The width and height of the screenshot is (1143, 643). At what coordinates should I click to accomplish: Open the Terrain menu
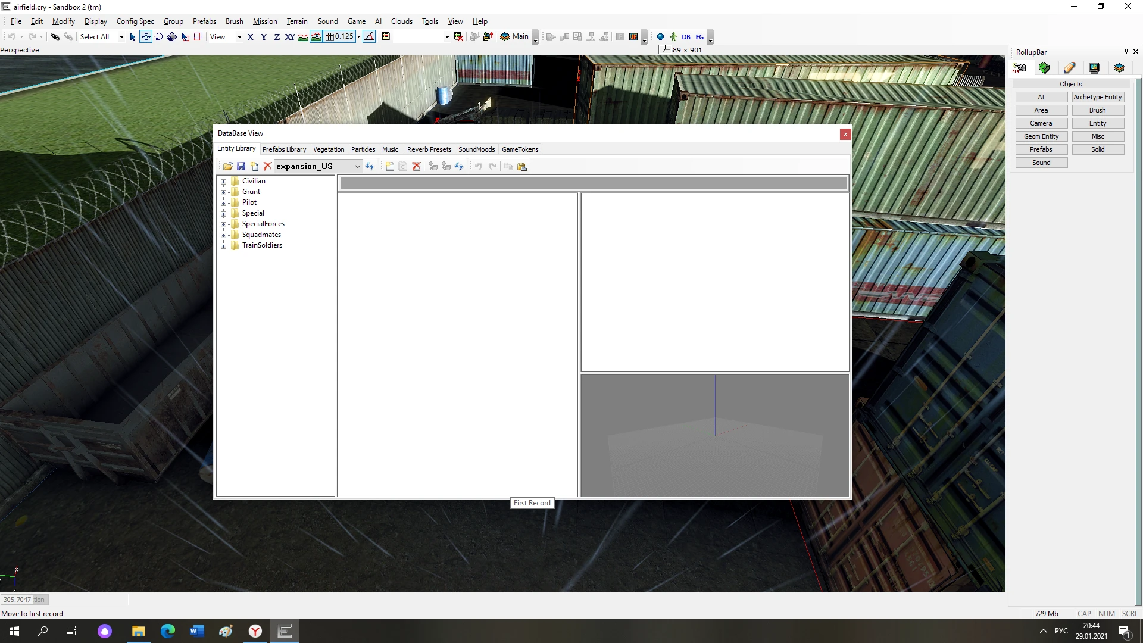point(296,21)
